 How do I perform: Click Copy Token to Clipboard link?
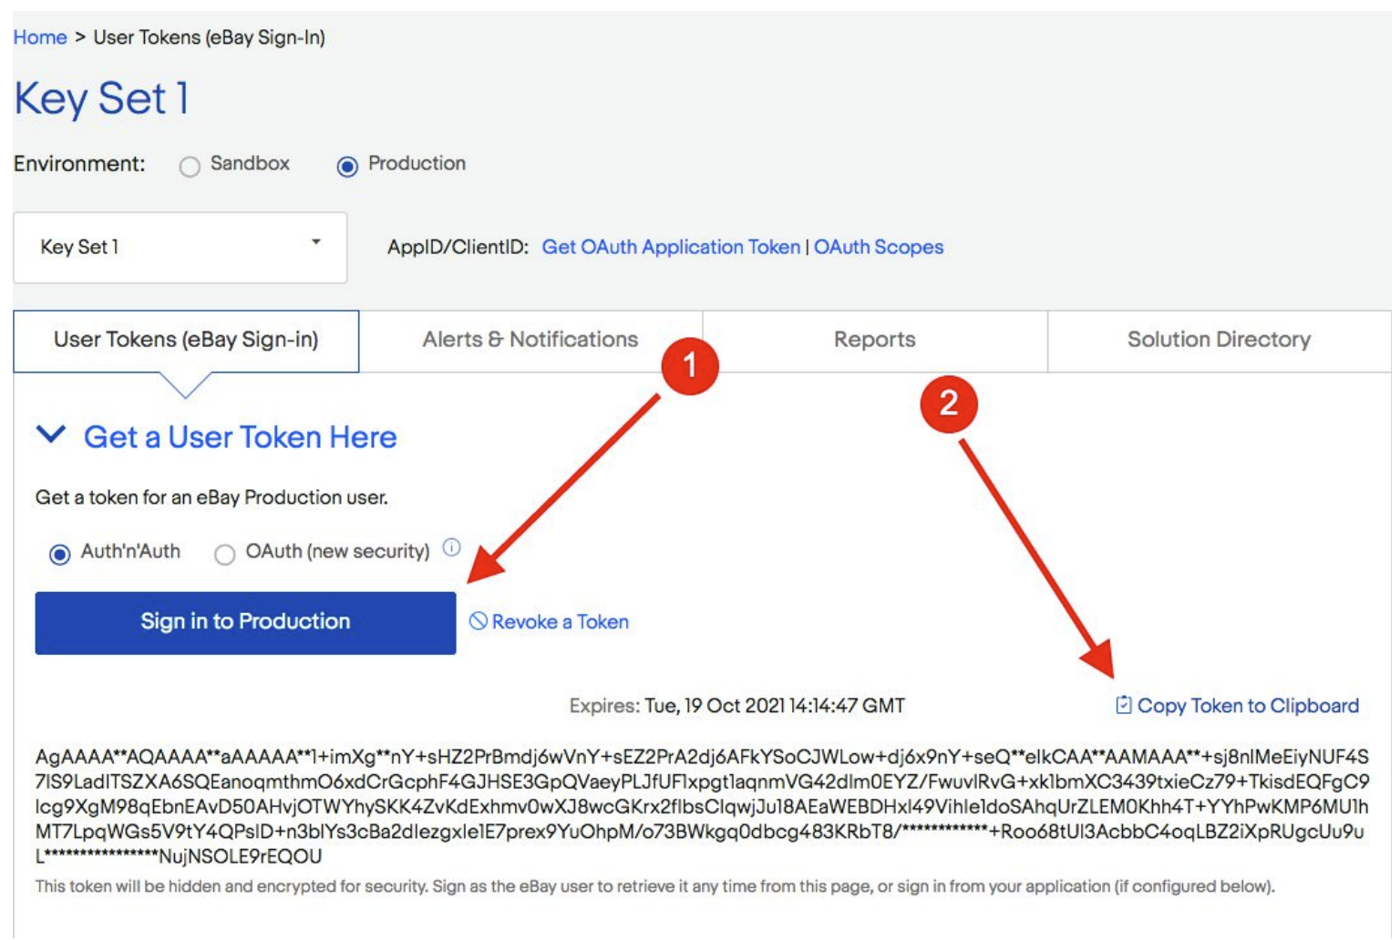1247,706
